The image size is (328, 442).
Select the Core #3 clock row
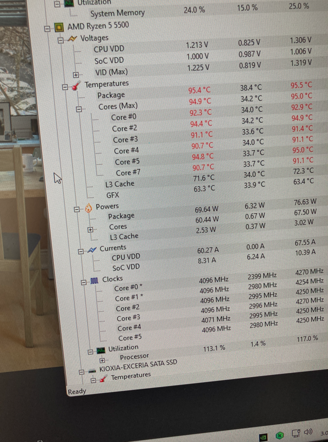tap(128, 318)
